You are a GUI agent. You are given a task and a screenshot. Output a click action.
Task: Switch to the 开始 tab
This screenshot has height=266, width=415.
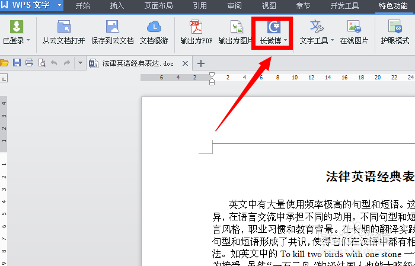point(82,6)
